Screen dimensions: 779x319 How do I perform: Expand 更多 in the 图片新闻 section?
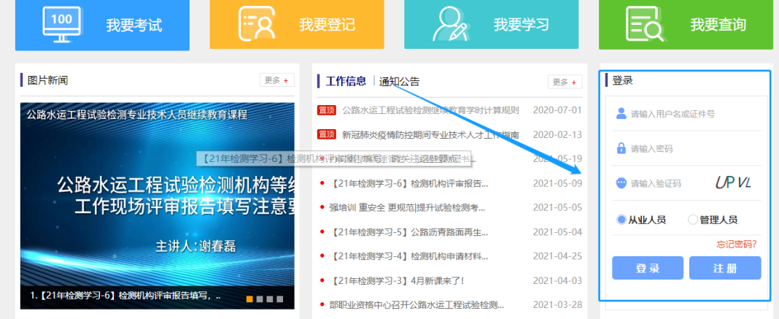click(x=276, y=80)
